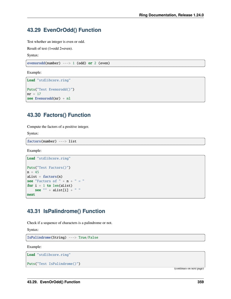This screenshot has height=299, width=231.
Task: Click Puts("Test Evenorodd()") code line
Action: click(x=51, y=88)
